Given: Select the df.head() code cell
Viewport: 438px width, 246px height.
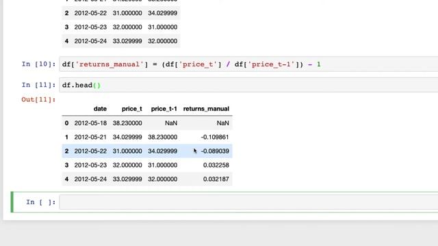Looking at the screenshot, I should 248,85.
